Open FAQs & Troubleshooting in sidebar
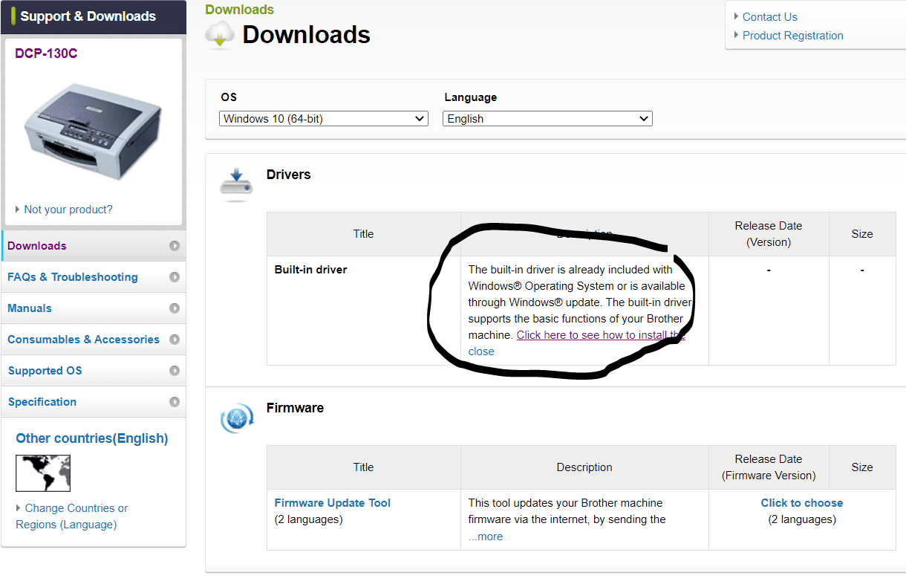Screen dimensions: 906x587 coord(94,277)
